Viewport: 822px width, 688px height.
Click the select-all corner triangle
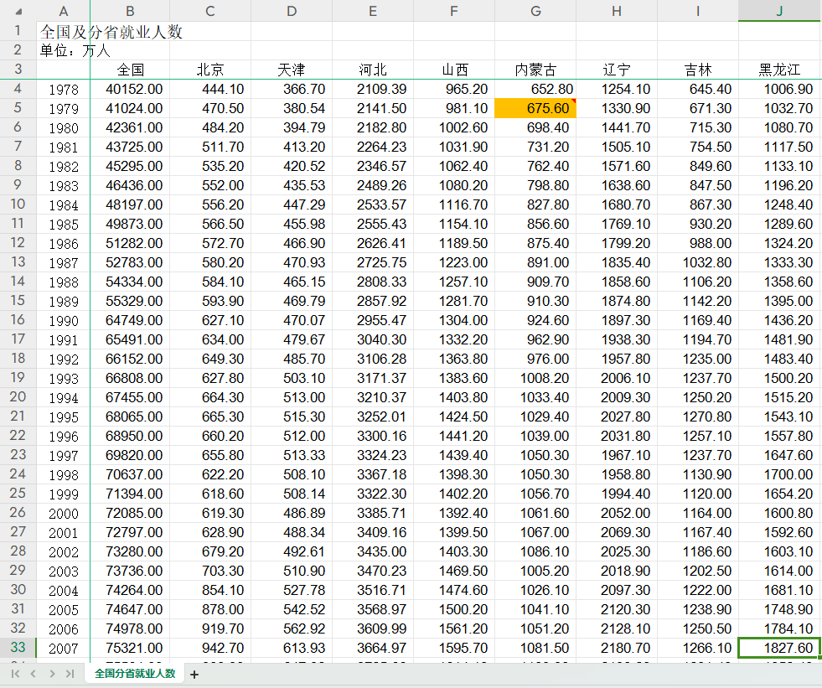[x=18, y=11]
